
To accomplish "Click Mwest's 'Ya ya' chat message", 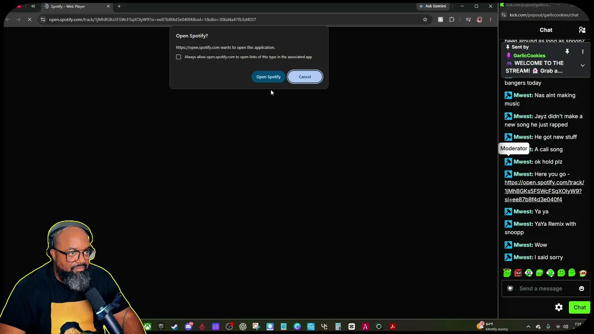I will [542, 212].
